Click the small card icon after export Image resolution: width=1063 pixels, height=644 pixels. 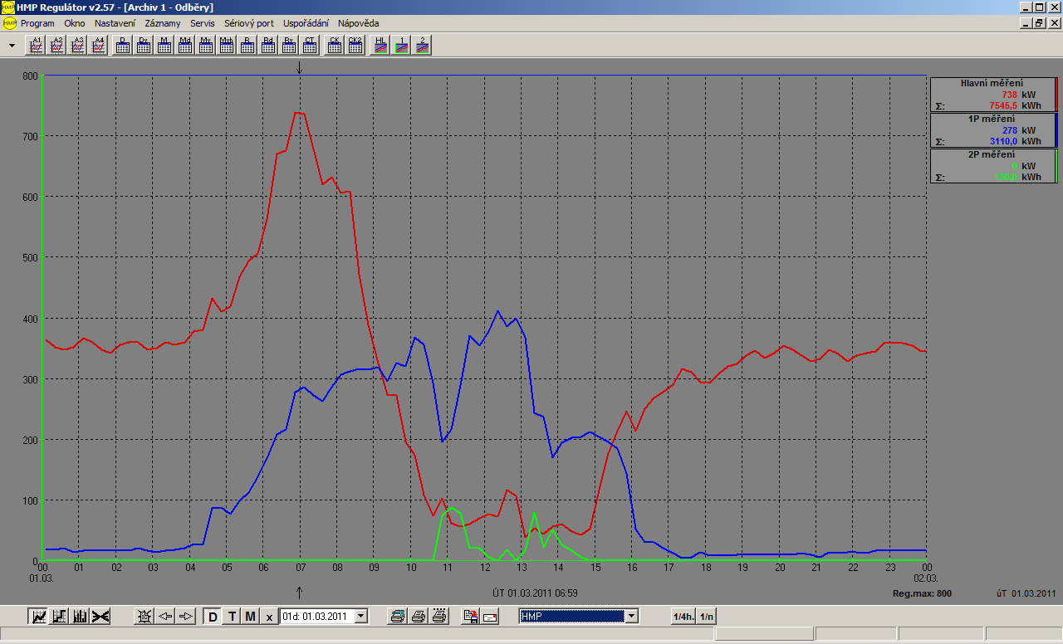tap(490, 616)
